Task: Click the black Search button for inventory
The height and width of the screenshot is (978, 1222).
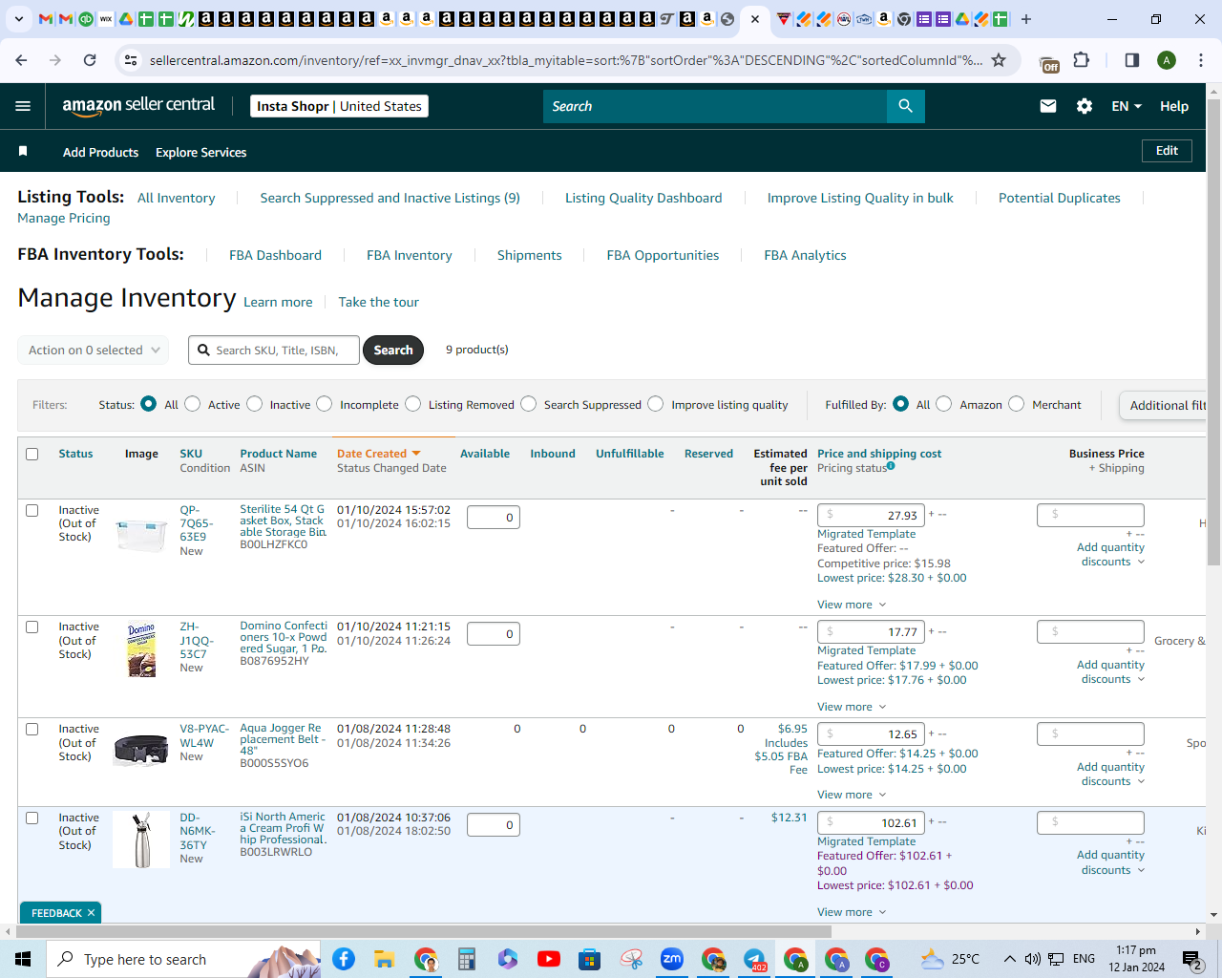Action: (x=393, y=351)
